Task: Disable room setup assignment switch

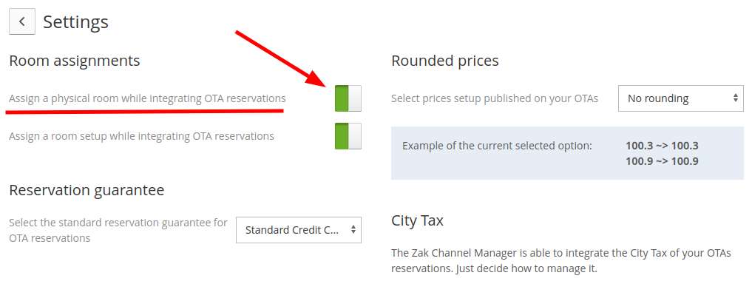Action: click(348, 136)
